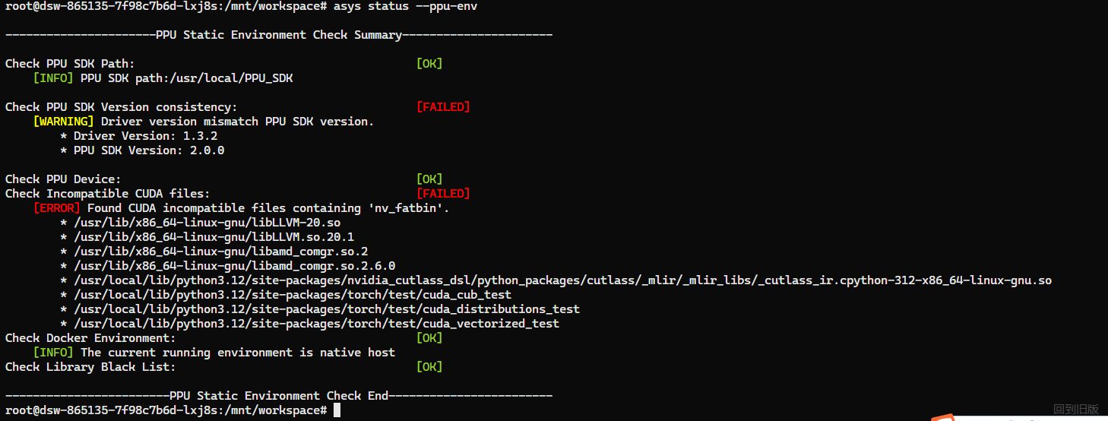Click the red ERROR tag
1108x421 pixels.
pos(56,208)
